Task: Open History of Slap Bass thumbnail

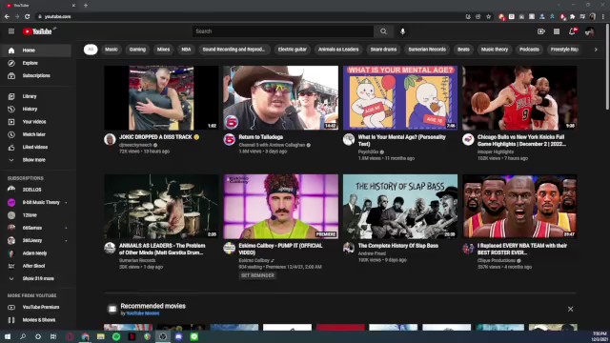Action: click(x=400, y=207)
